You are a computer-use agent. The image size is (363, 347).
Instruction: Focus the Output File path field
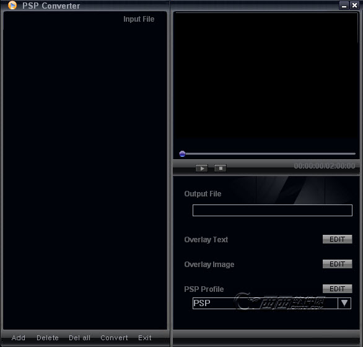[x=273, y=210]
